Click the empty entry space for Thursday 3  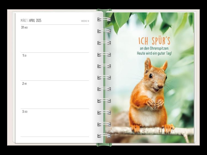[55, 124]
